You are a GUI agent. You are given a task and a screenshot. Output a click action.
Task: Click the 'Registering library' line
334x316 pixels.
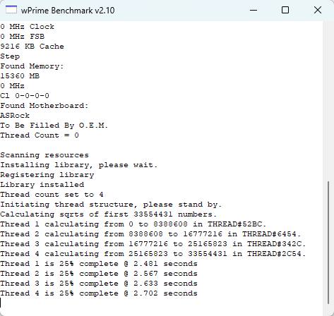tap(47, 175)
